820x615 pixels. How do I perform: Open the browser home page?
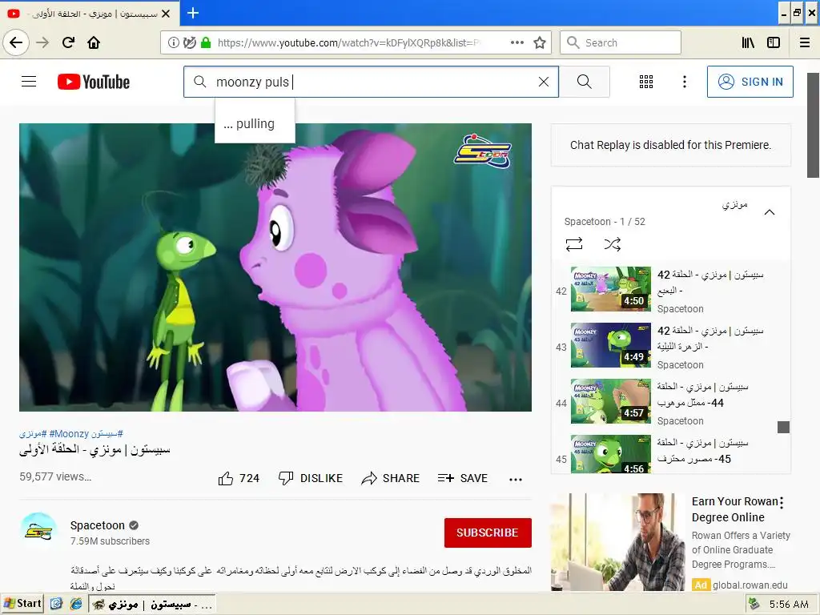pos(94,42)
